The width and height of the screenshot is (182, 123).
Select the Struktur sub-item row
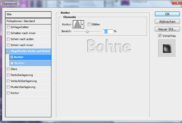[30, 63]
